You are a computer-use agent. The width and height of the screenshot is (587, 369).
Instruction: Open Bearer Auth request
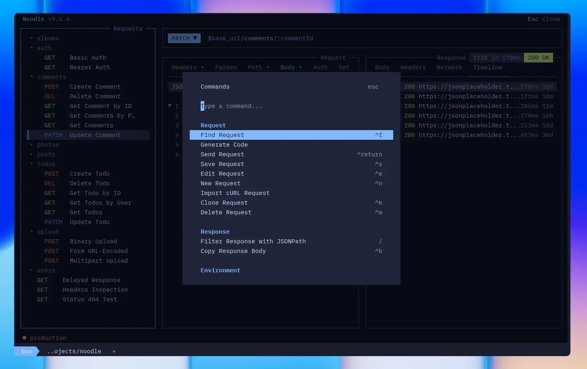[x=88, y=67]
